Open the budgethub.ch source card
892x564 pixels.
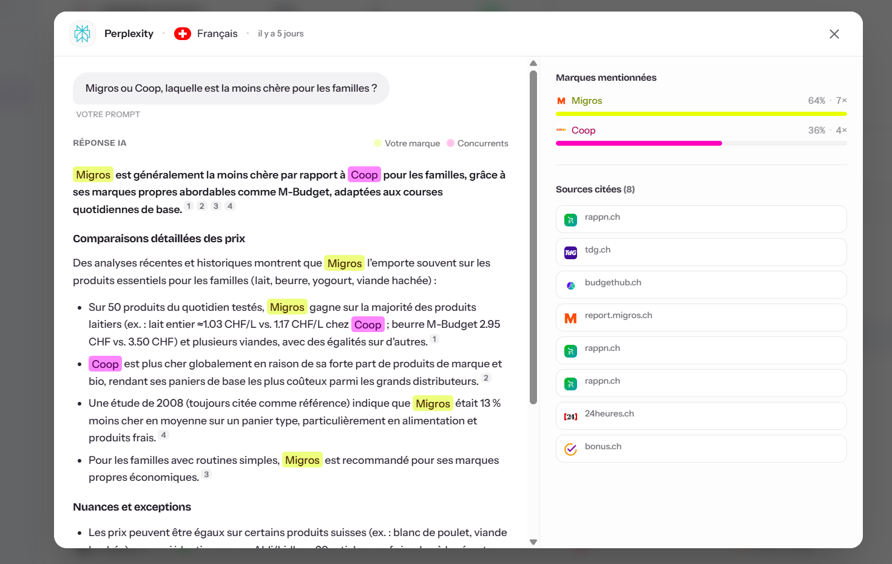click(701, 285)
